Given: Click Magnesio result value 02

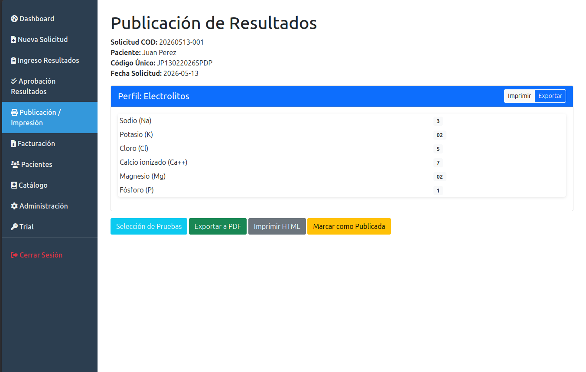Looking at the screenshot, I should tap(439, 177).
